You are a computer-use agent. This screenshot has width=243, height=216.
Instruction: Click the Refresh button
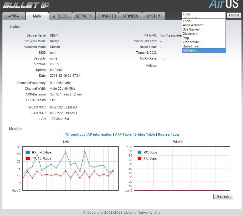[x=223, y=196]
